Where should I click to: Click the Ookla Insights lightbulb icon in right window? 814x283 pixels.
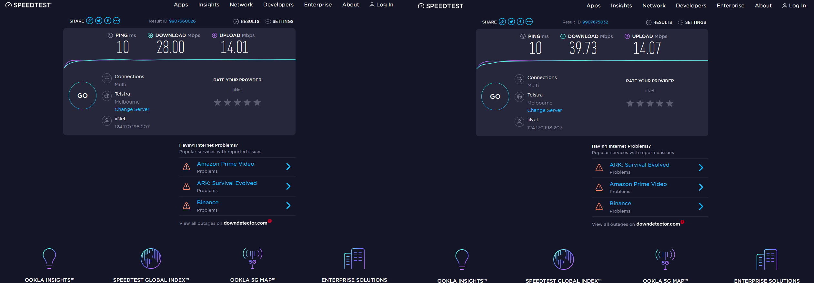pos(462,259)
